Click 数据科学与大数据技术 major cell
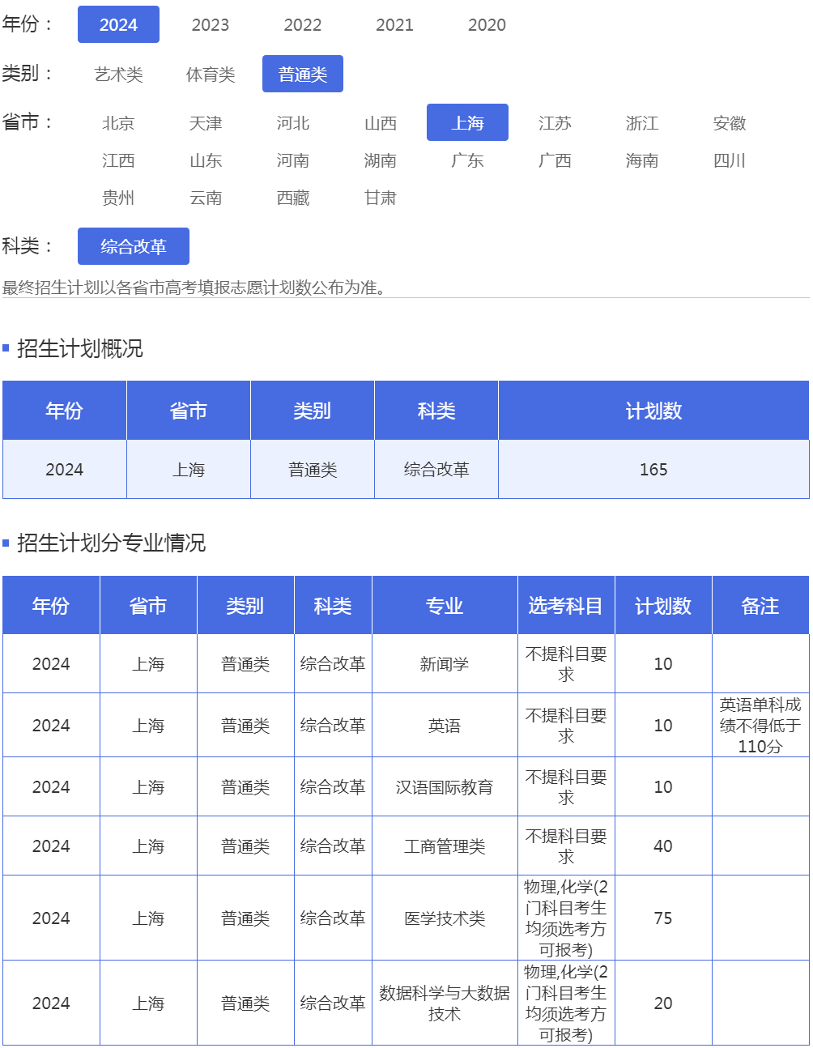 445,1003
